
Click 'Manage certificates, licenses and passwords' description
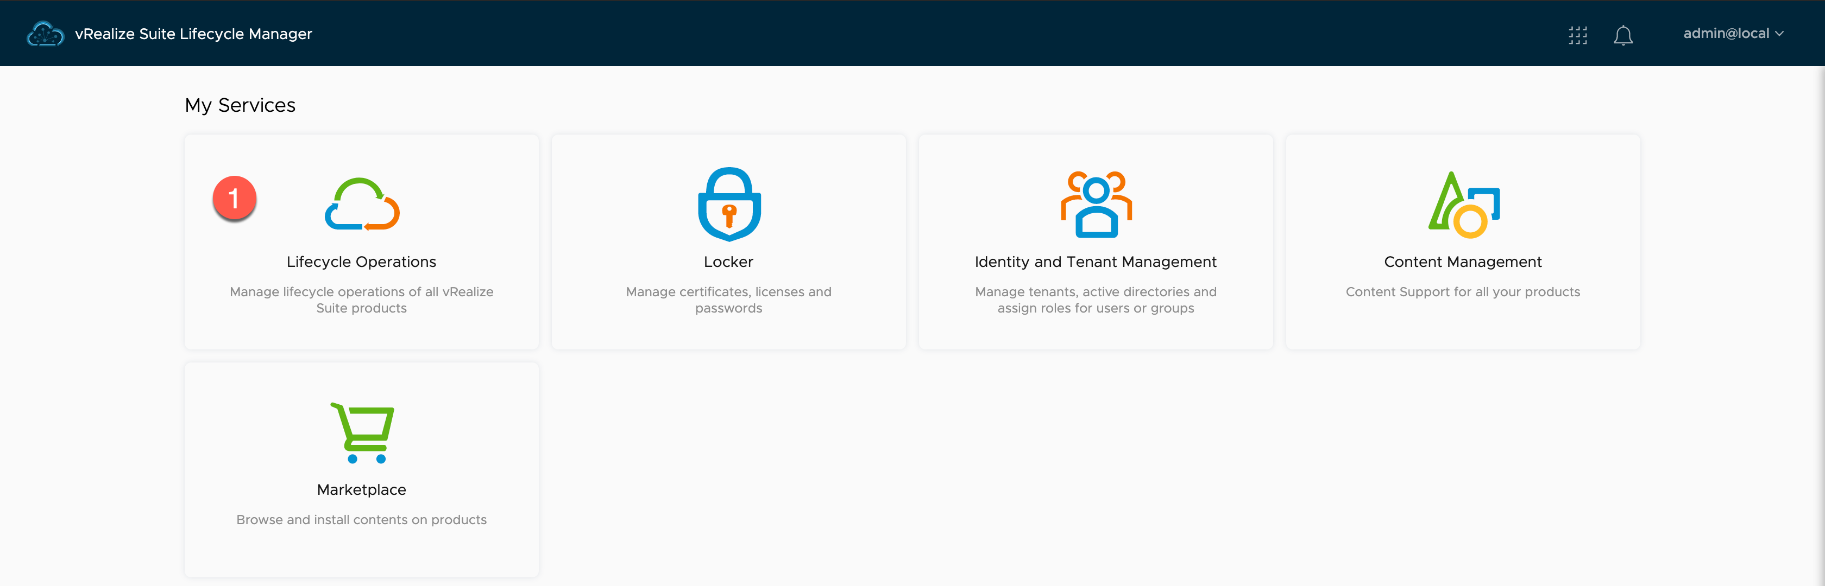(x=728, y=300)
